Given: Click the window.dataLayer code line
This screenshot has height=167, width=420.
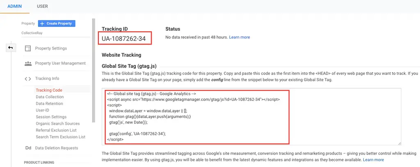Looking at the screenshot, I should tap(148, 111).
